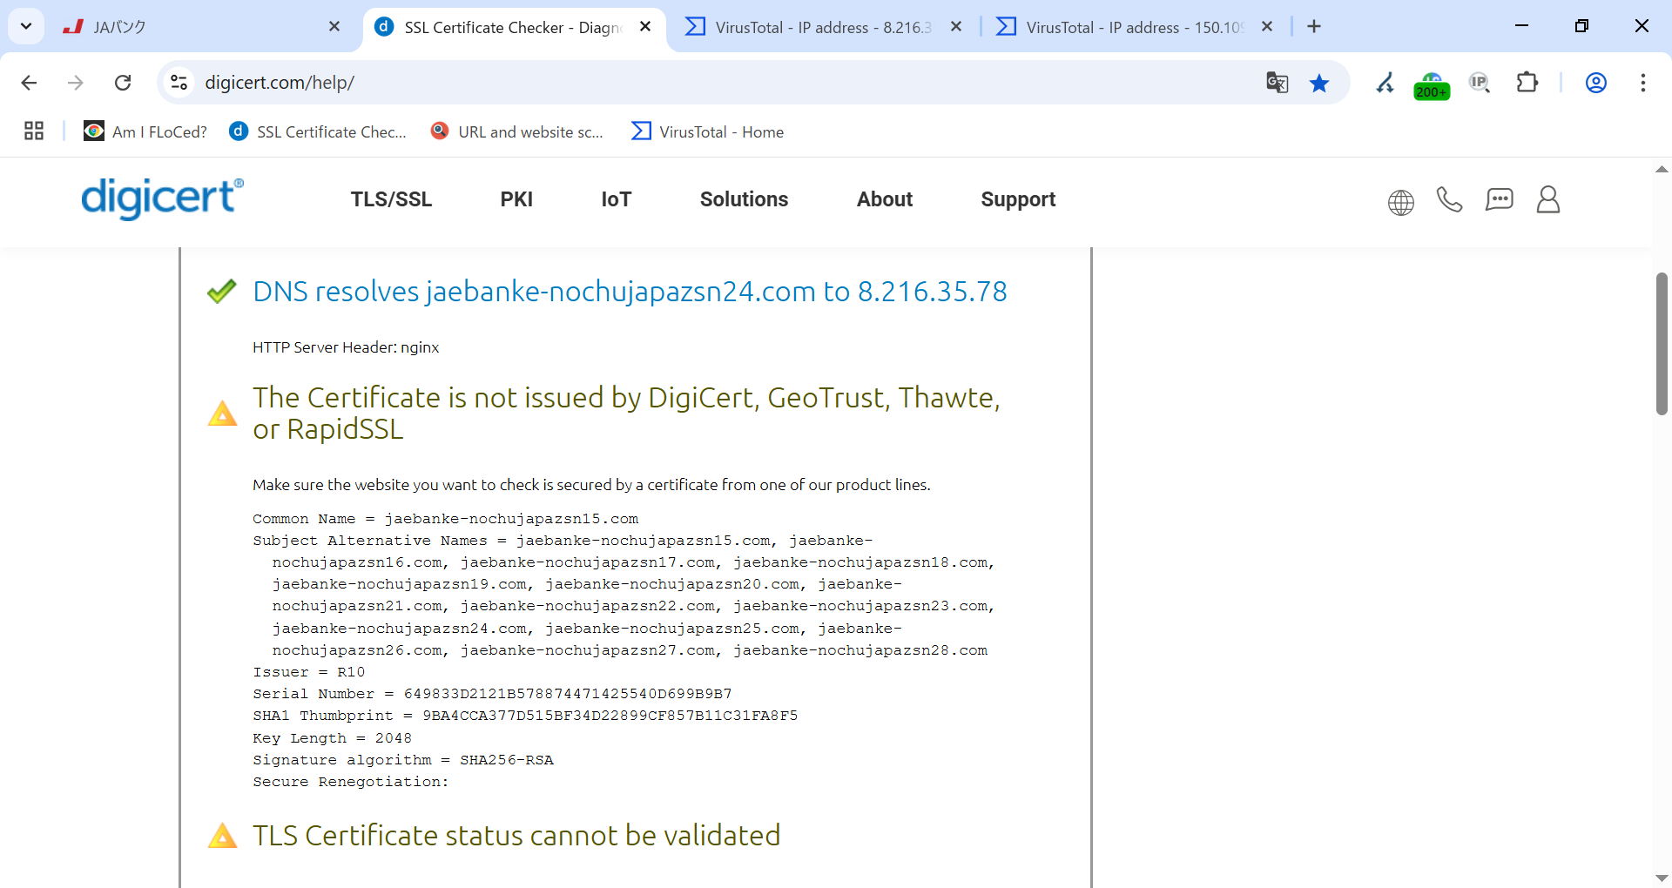This screenshot has height=888, width=1672.
Task: Open the URL and website sc... bookmark
Action: (x=517, y=131)
